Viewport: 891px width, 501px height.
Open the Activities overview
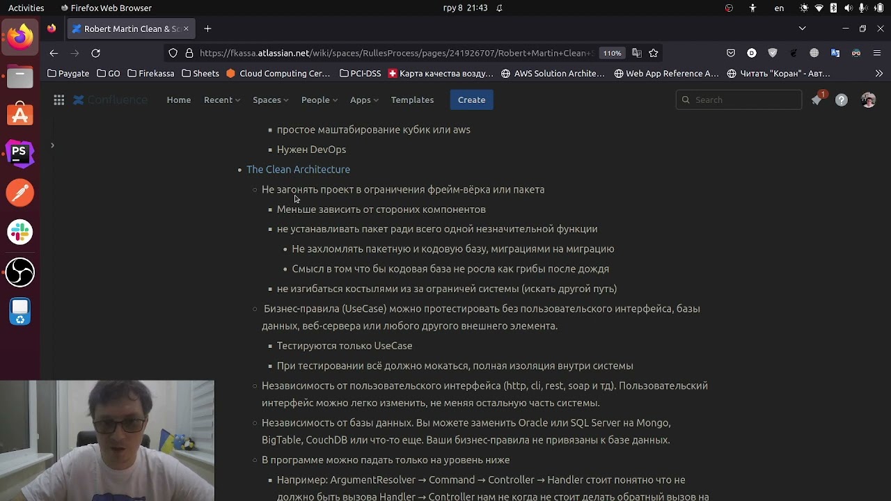[26, 8]
